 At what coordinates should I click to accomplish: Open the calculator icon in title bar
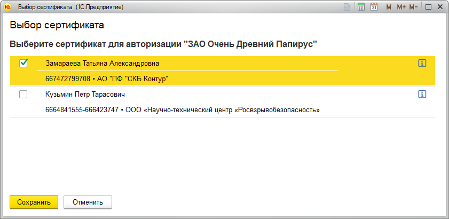tap(361, 7)
